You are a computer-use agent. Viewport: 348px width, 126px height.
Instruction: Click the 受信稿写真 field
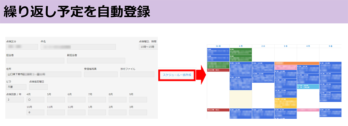101,74
